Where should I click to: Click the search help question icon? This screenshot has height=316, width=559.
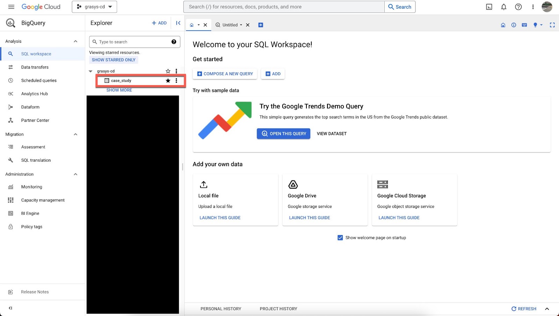pyautogui.click(x=174, y=42)
